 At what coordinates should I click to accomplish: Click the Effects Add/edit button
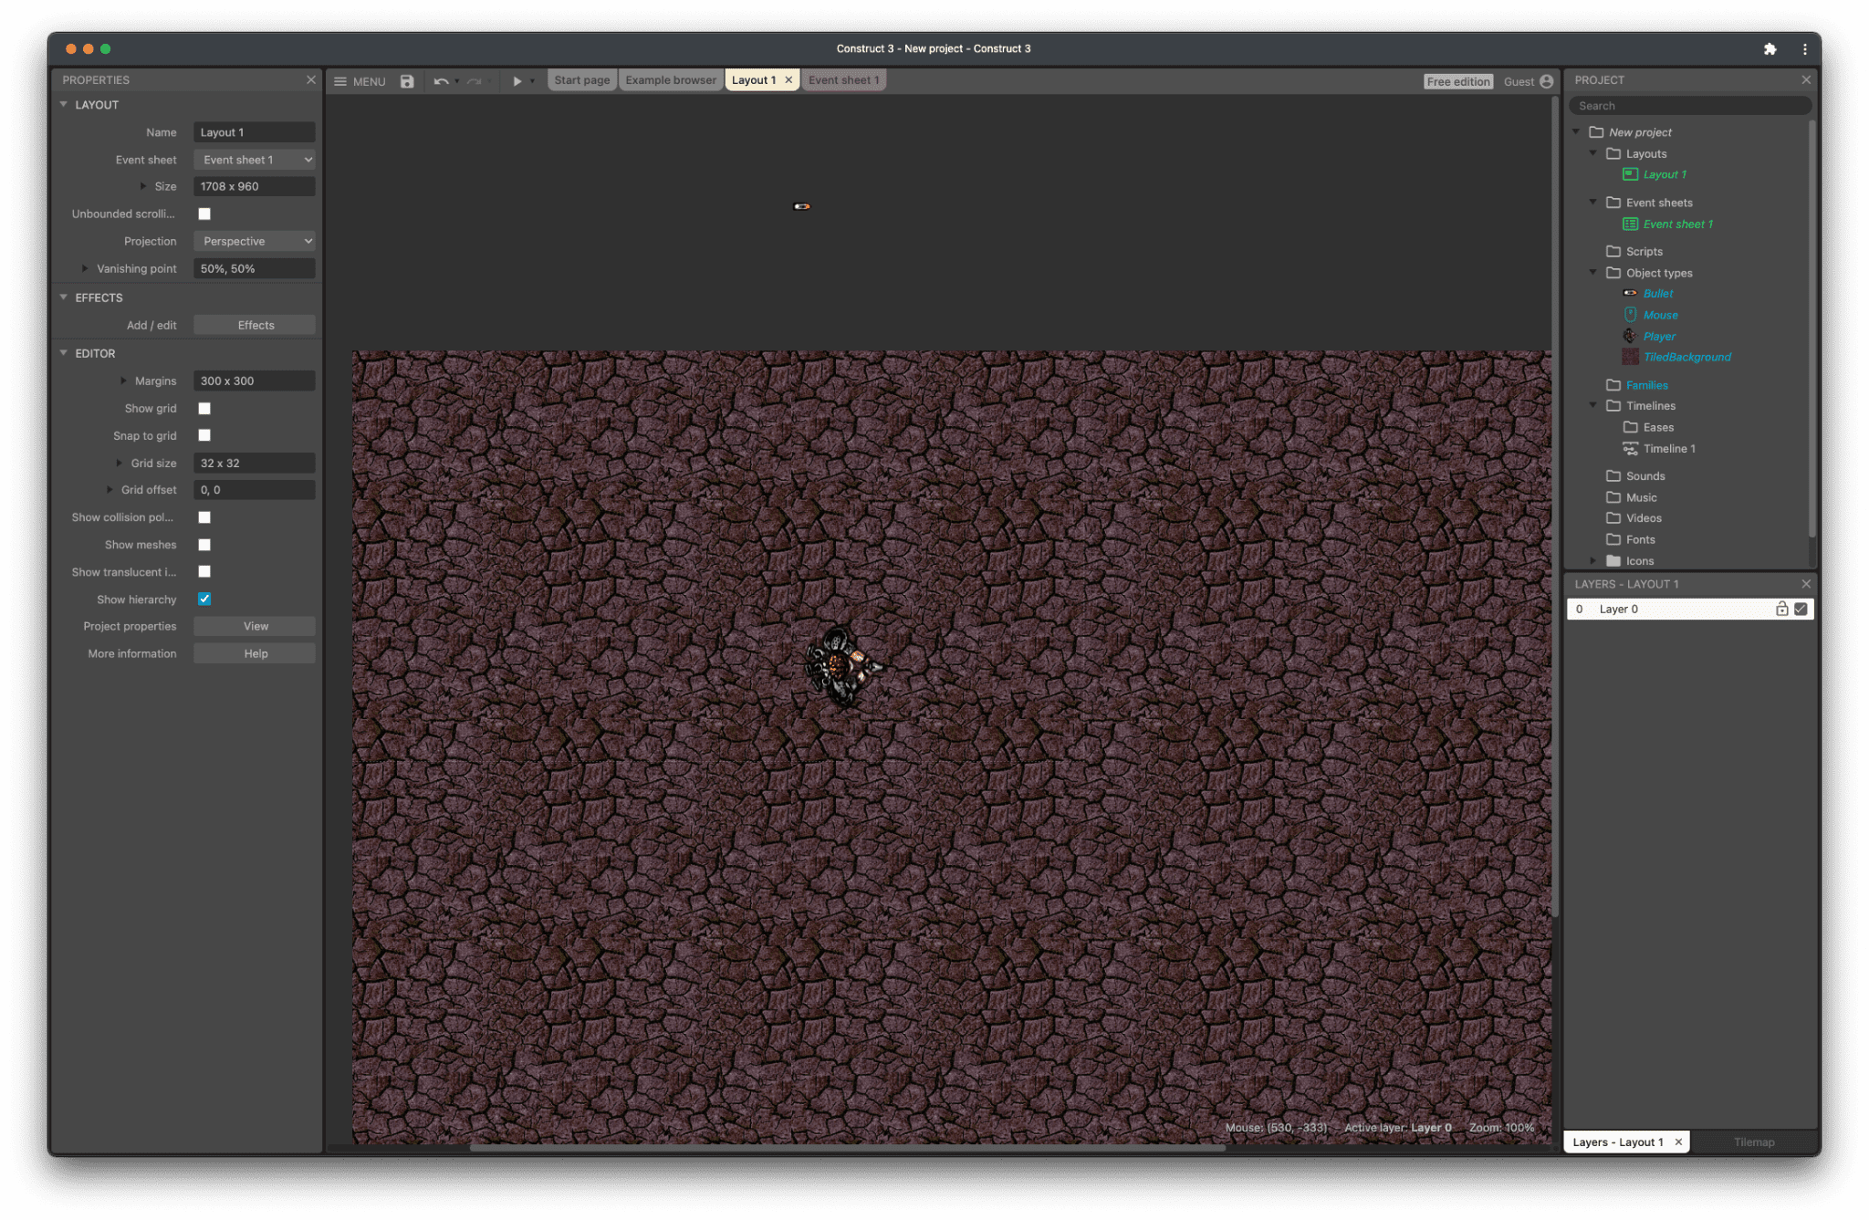(255, 326)
